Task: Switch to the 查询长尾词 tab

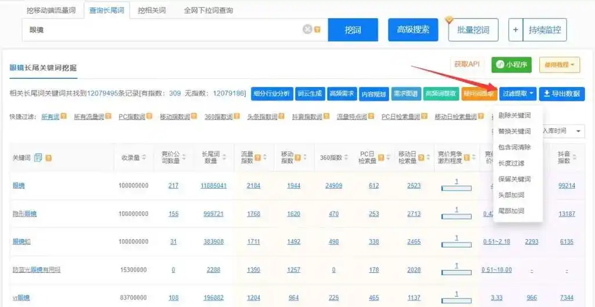Action: [107, 10]
